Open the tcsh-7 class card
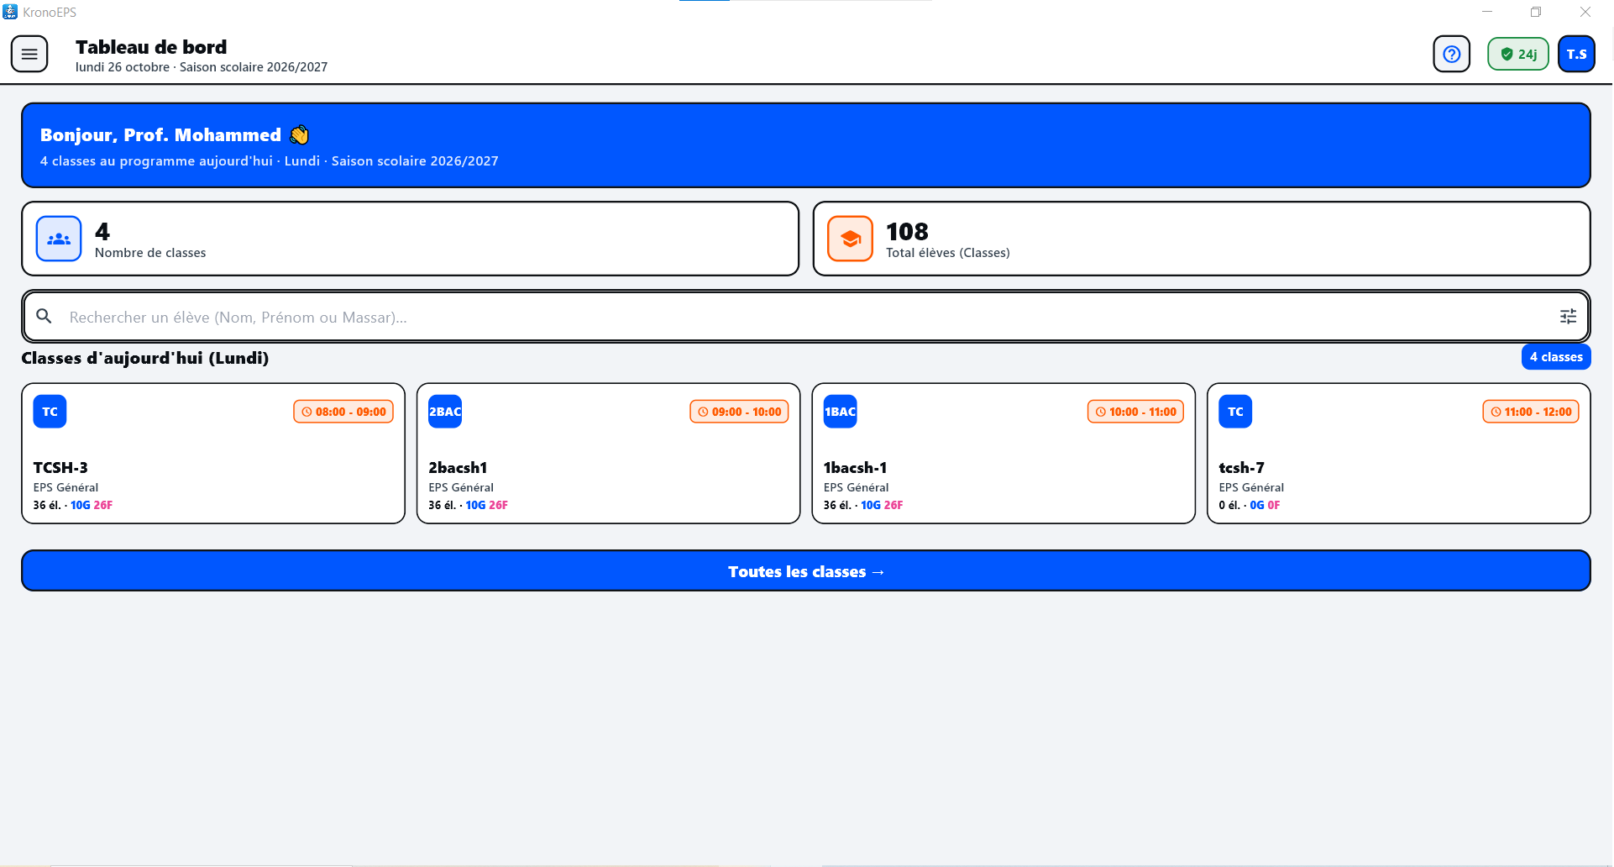Image resolution: width=1614 pixels, height=867 pixels. coord(1399,454)
